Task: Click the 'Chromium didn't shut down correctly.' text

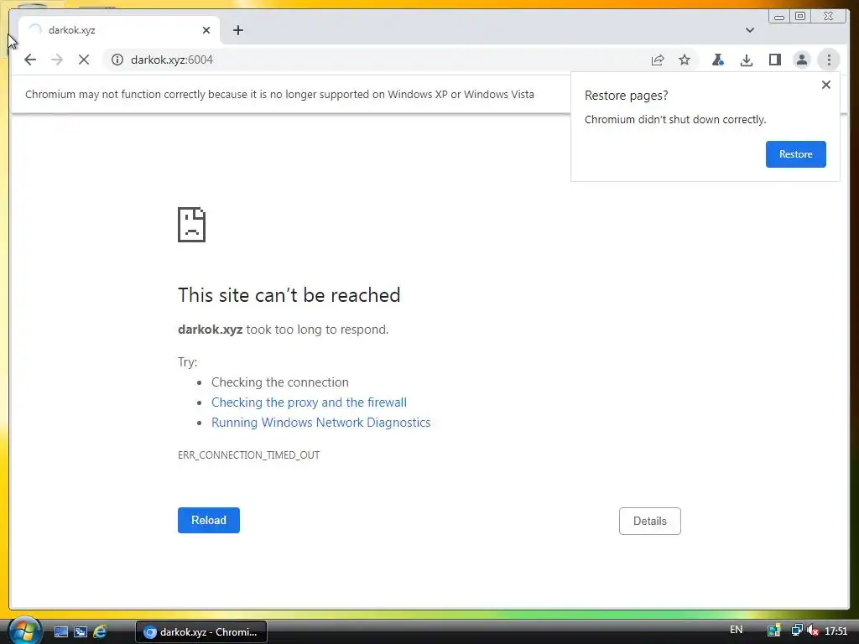Action: (675, 119)
